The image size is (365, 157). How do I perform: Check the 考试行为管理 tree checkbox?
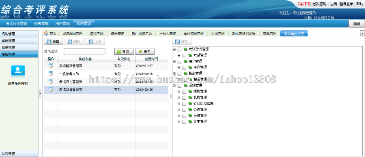(180, 49)
